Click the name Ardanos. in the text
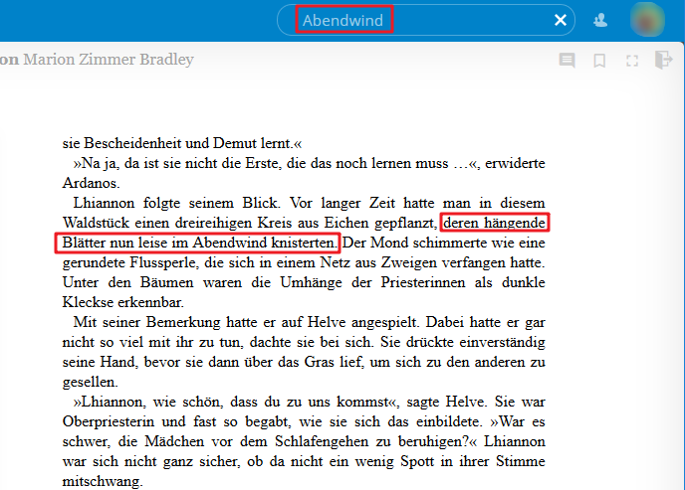685x490 pixels. [x=91, y=183]
